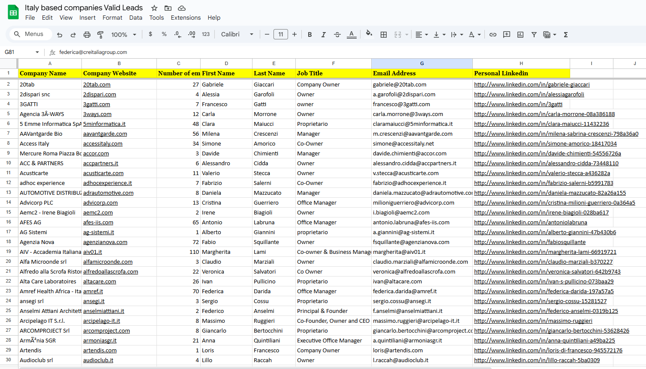Open the text color picker
Screen dimensions: 646x369
pos(352,35)
